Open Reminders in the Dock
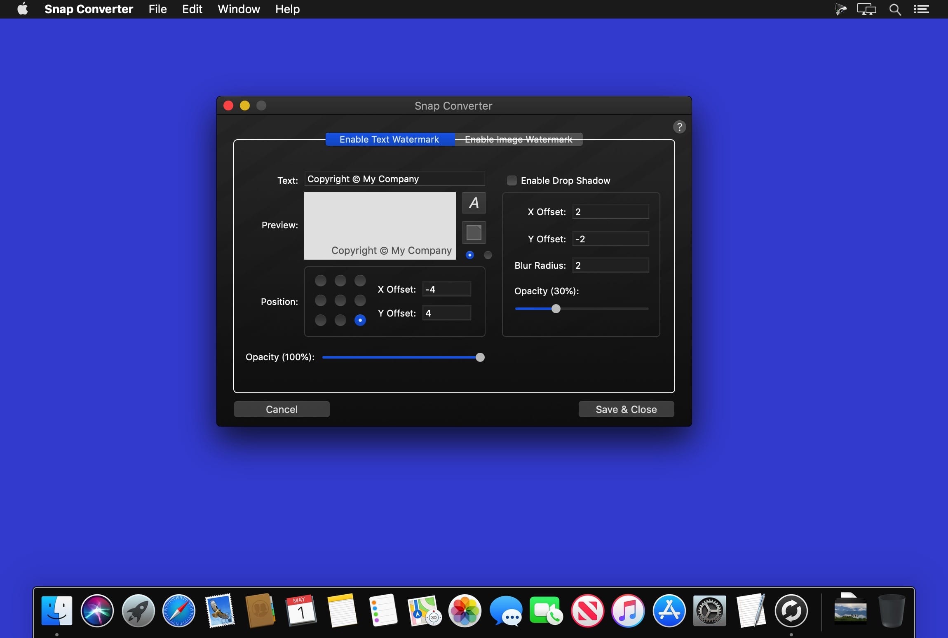Viewport: 948px width, 638px height. [x=383, y=611]
